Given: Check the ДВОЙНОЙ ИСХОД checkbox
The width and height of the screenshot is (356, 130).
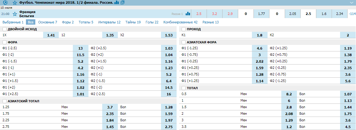Looking at the screenshot, I should tap(4, 29).
